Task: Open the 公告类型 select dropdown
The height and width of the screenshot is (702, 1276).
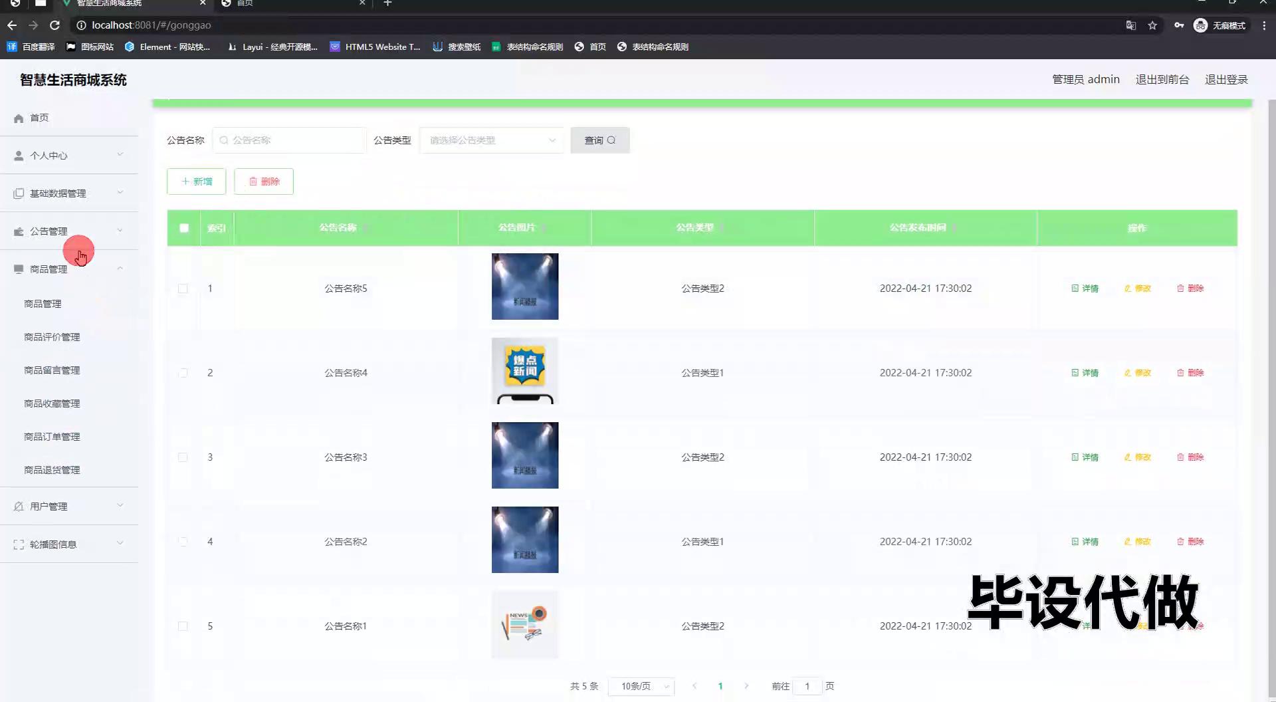Action: coord(492,140)
